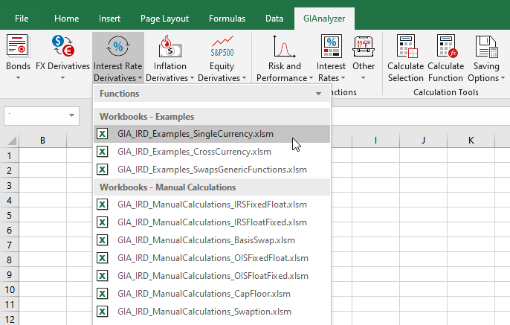Open GIA_IRD_Examples_SwapsGenericFunctions.xlsm workbook
The height and width of the screenshot is (325, 510).
click(x=212, y=170)
